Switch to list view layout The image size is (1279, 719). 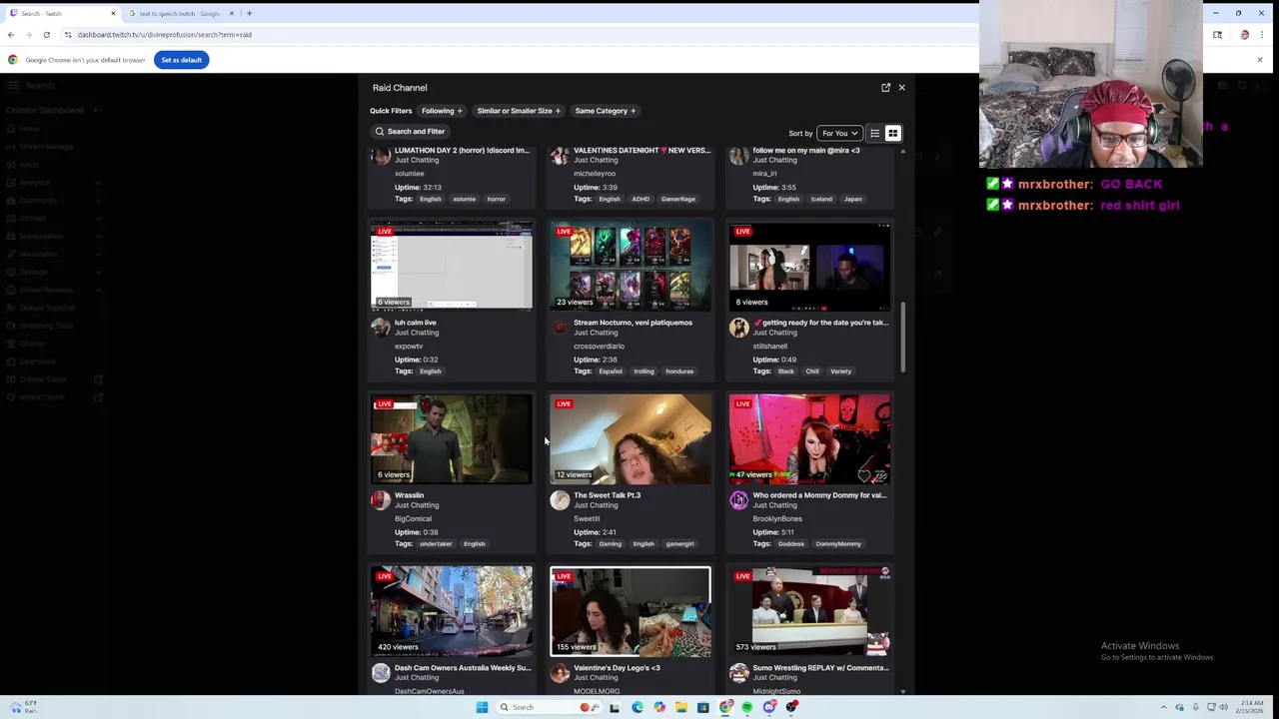pyautogui.click(x=874, y=133)
